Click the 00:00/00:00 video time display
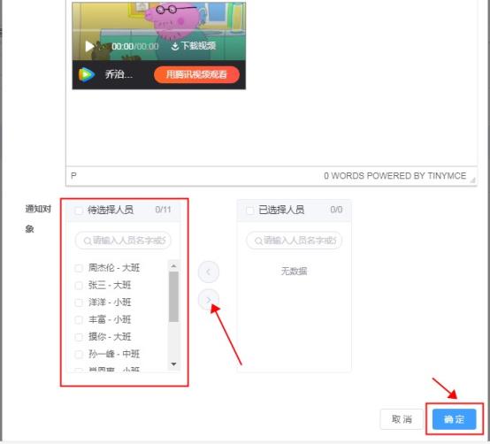490x444 pixels. 135,47
